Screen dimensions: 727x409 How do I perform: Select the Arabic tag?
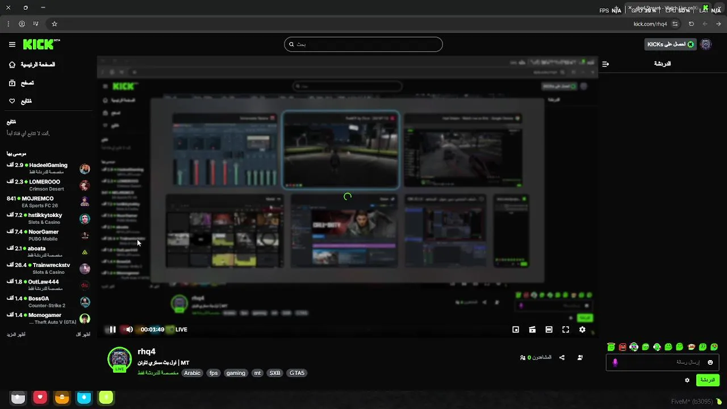[x=192, y=373]
